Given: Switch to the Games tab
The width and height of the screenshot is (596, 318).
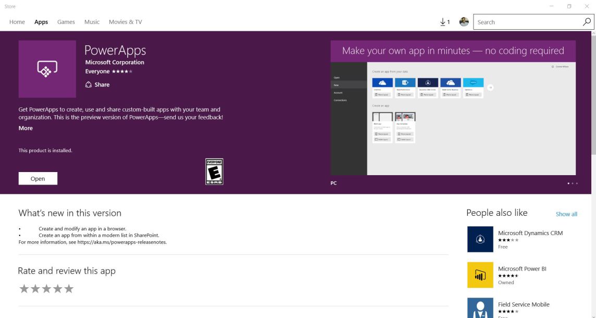Looking at the screenshot, I should pos(66,22).
